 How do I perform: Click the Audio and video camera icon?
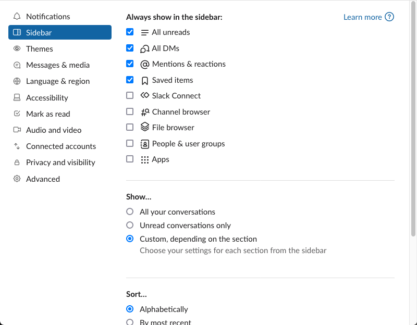(17, 130)
